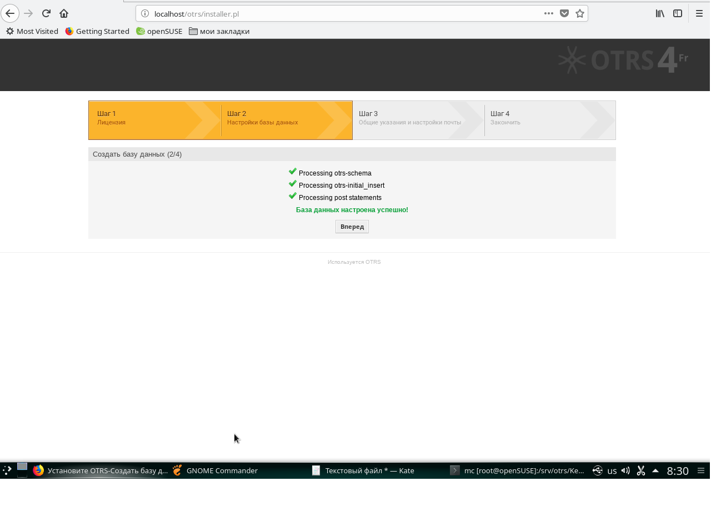
Task: Show site information icon in address bar
Action: [145, 13]
